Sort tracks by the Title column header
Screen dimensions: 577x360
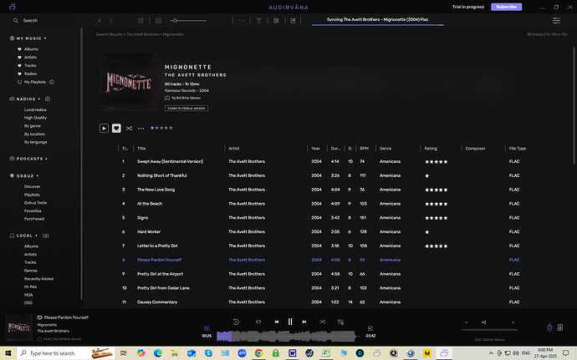(141, 149)
